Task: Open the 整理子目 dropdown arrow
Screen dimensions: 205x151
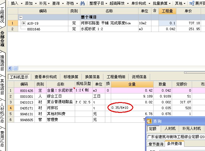Action: point(106,3)
